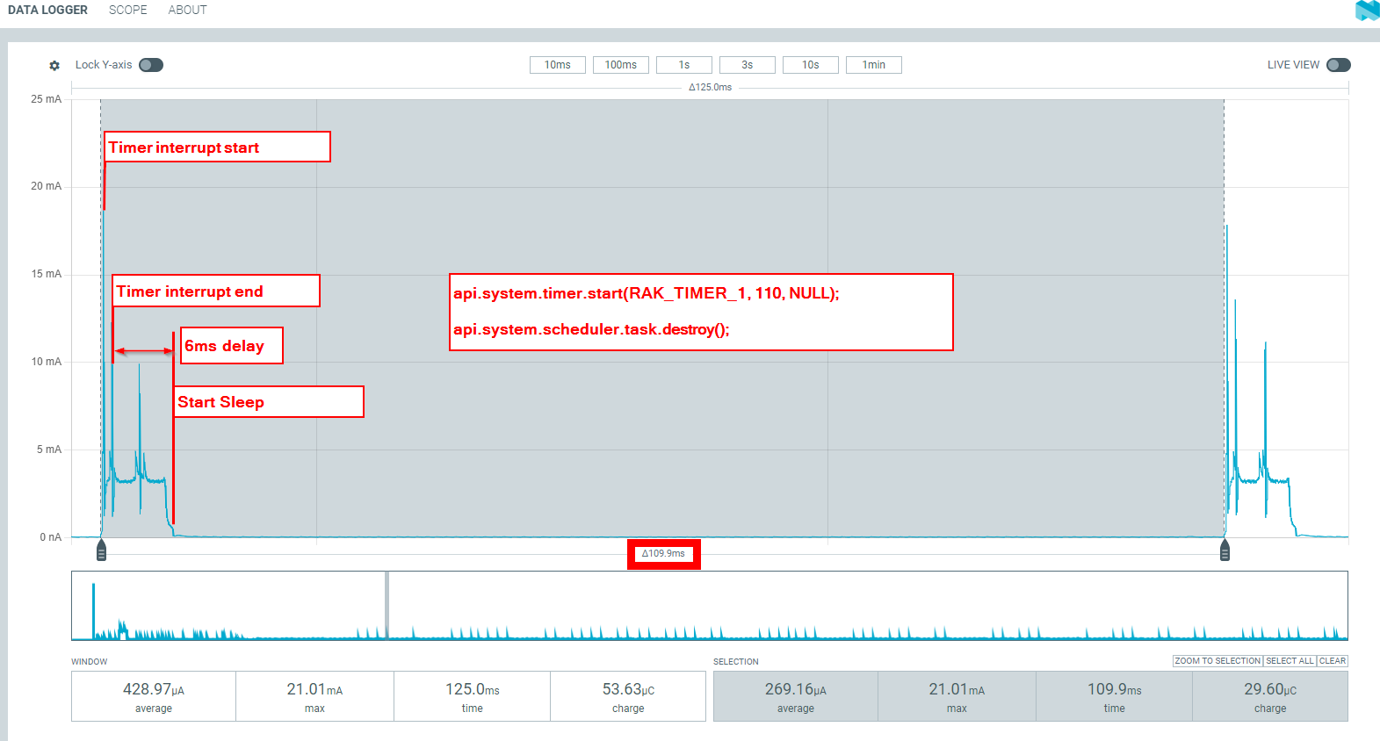Click the overview minimap chart
Viewport: 1380px width, 741px height.
pos(791,605)
